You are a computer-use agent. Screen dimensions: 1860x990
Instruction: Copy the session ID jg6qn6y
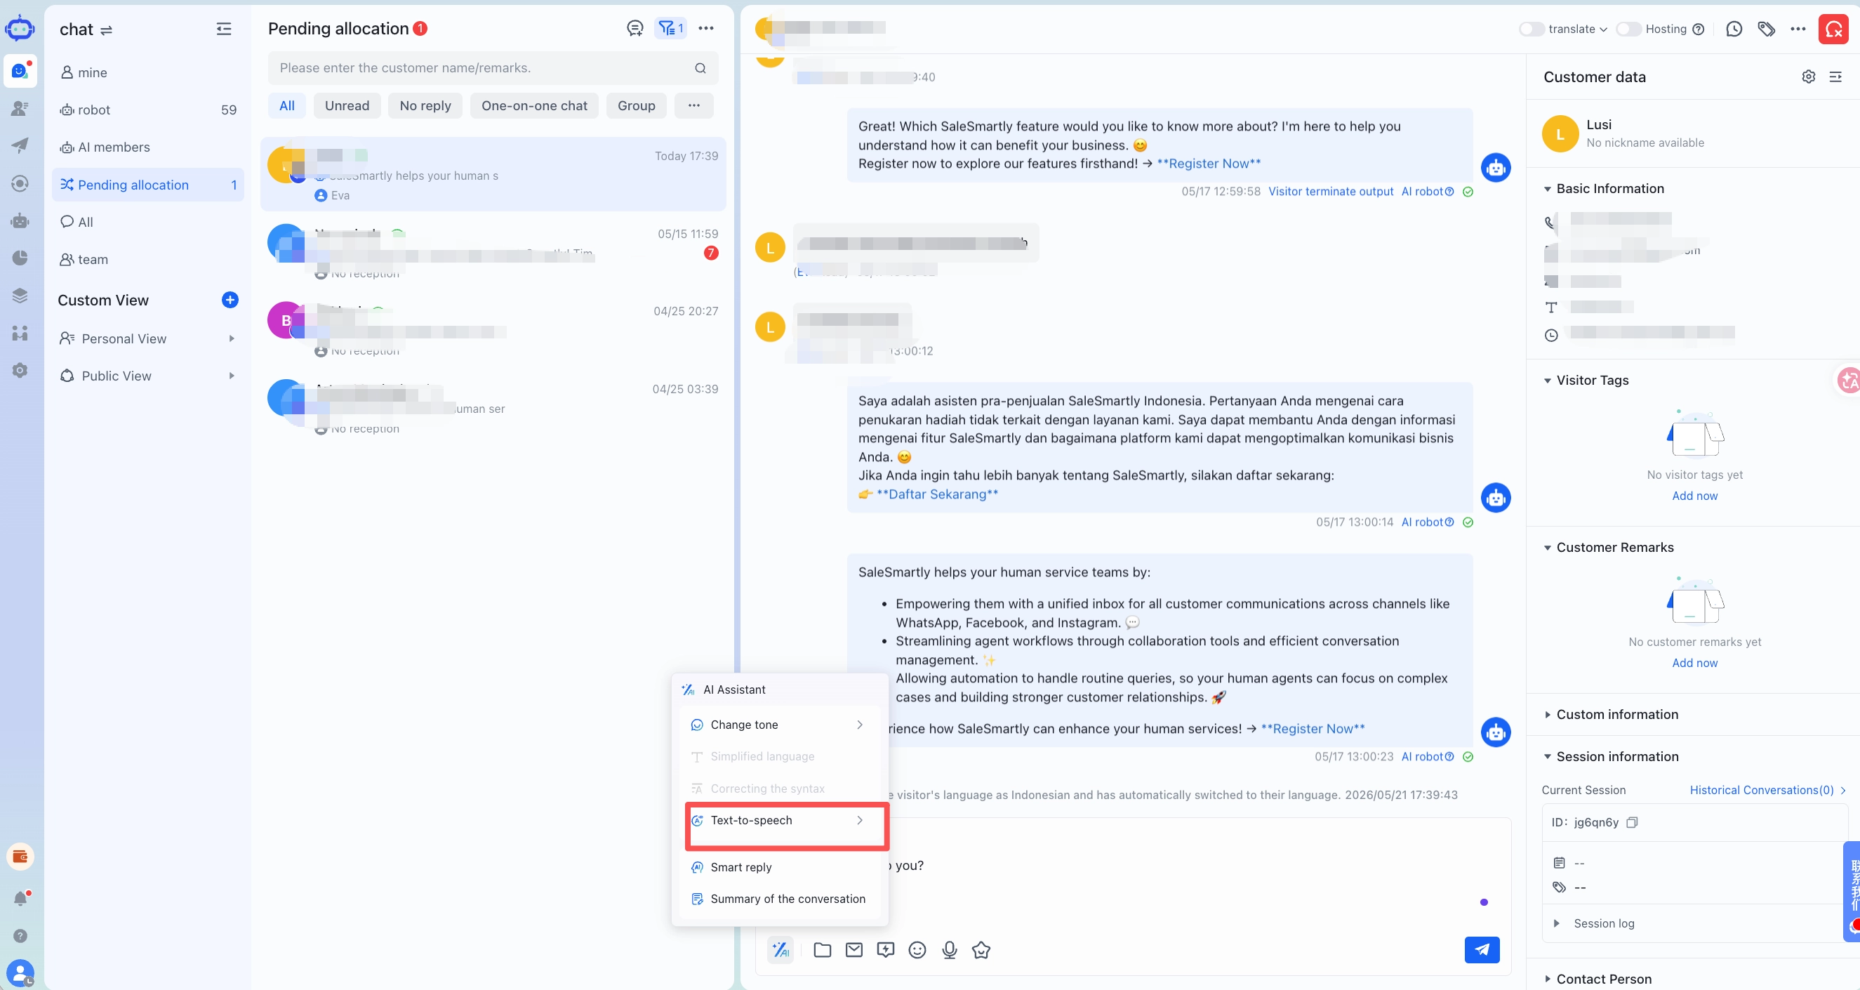pos(1631,821)
